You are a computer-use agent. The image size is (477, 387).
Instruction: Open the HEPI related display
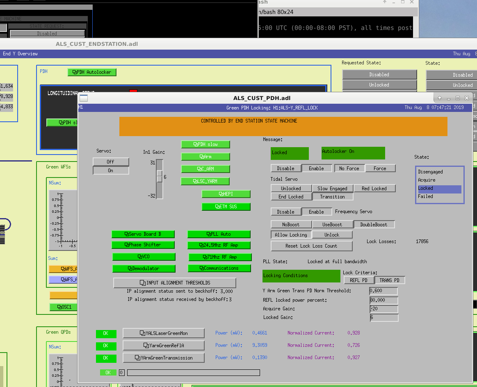(x=226, y=194)
